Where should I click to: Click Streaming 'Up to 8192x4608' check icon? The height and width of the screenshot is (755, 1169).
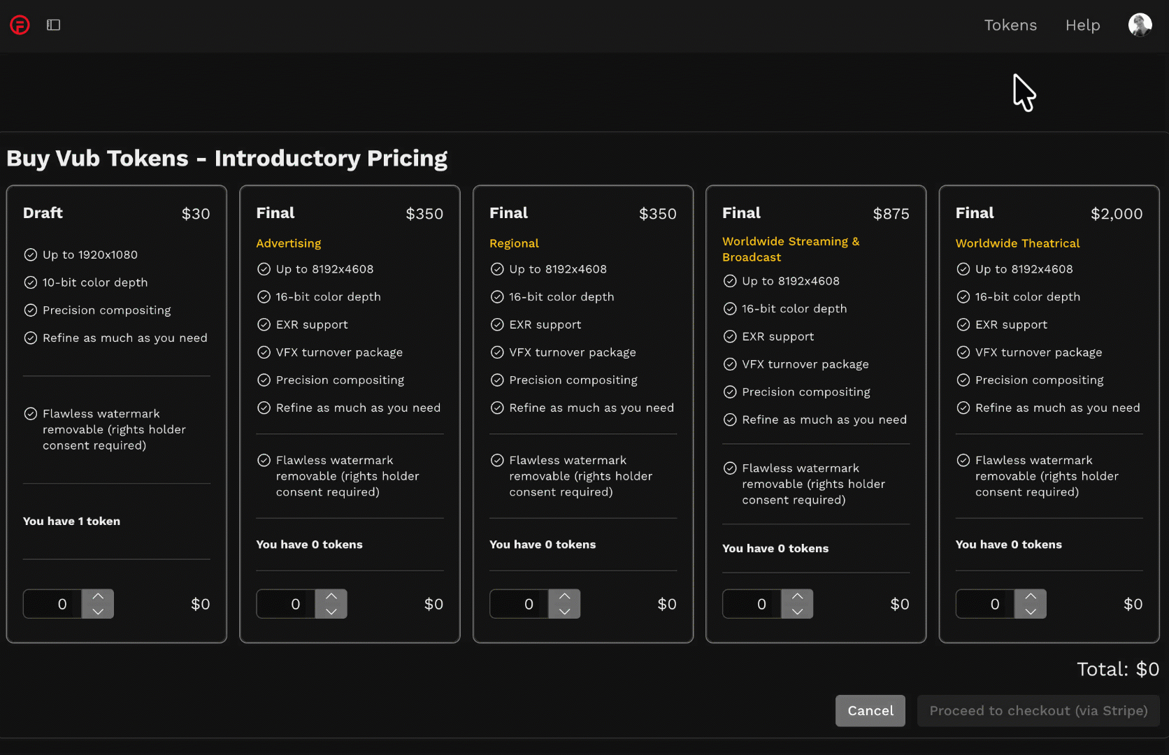pos(730,281)
